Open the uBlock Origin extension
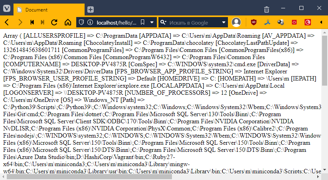328x180 pixels. point(254,22)
